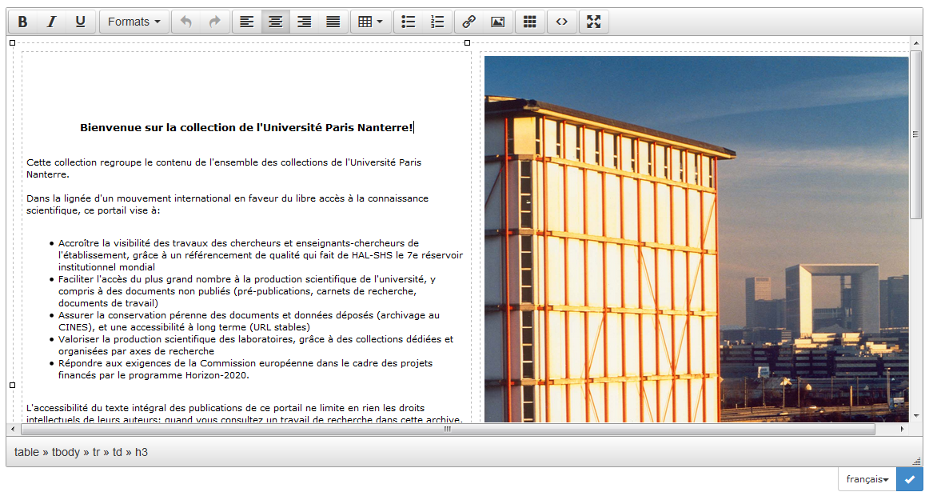Screen dimensions: 929x496
Task: Click the 'Faciliter l'accès' bullet item
Action: [x=247, y=291]
